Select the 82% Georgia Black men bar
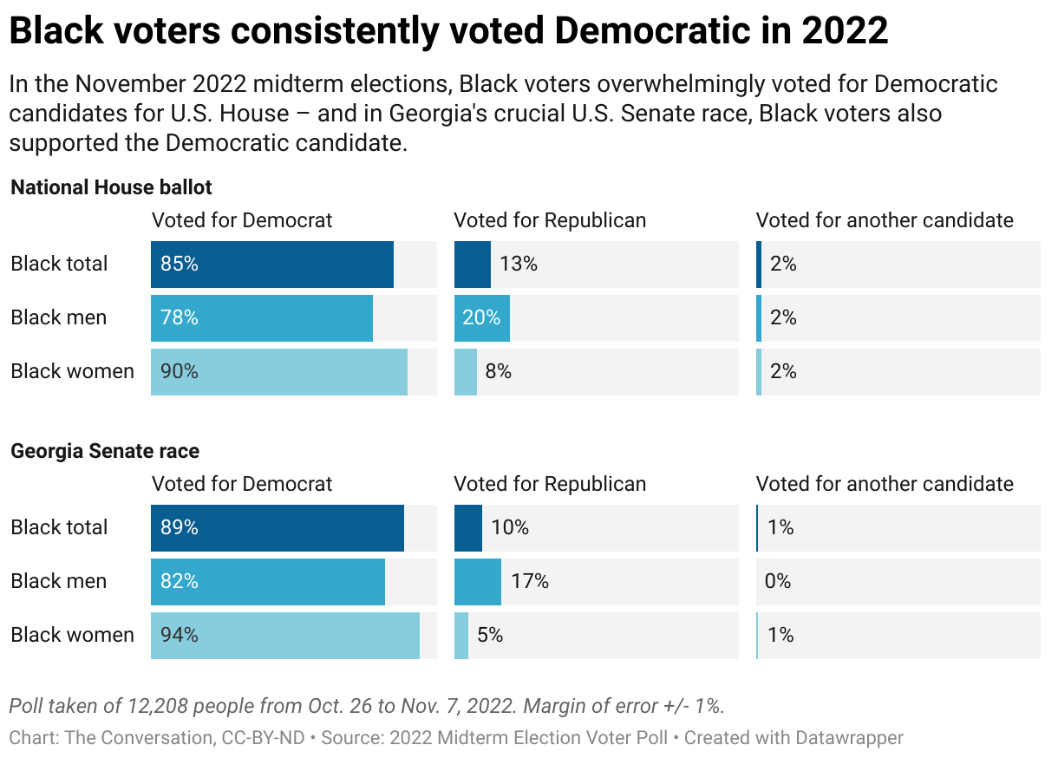Viewport: 1058px width, 758px height. 268,582
